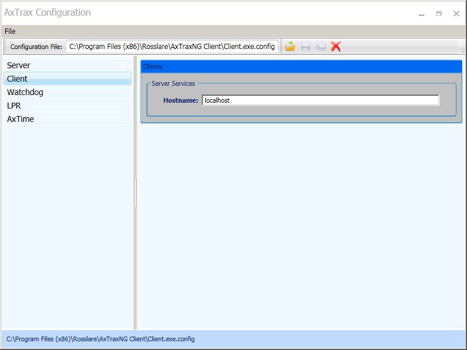Screen dimensions: 467x350
Task: Select AxTime in the sidebar list
Action: (67, 119)
